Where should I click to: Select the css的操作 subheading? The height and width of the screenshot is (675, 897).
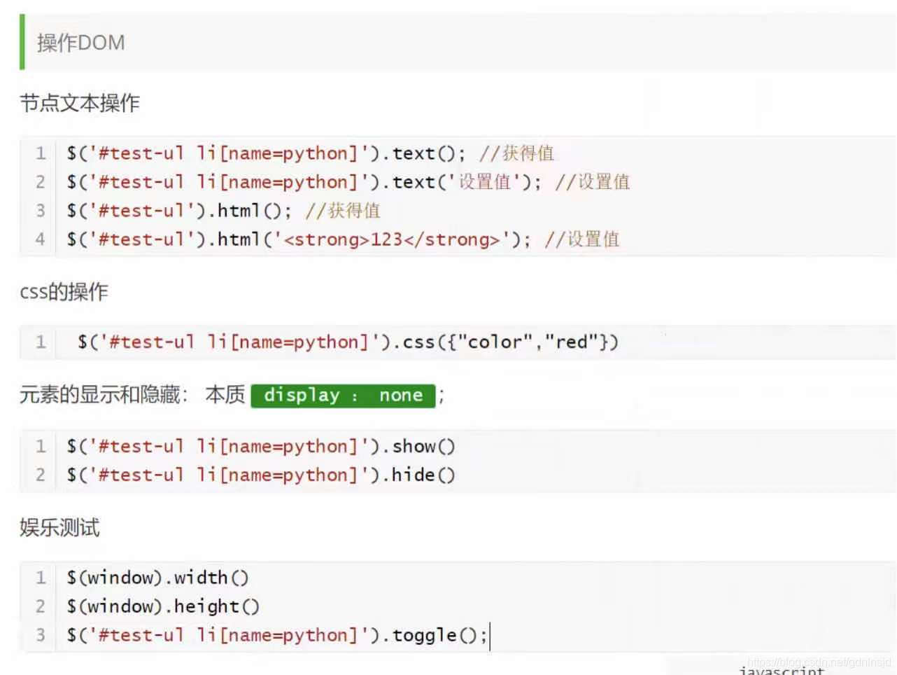64,291
